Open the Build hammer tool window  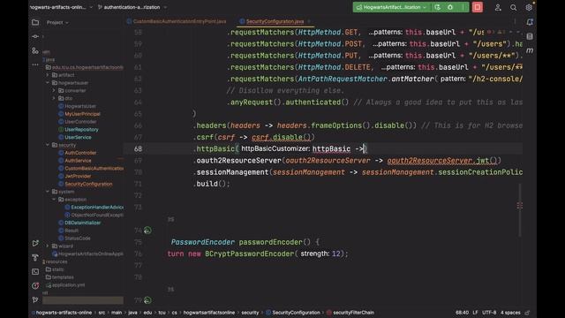[35, 257]
